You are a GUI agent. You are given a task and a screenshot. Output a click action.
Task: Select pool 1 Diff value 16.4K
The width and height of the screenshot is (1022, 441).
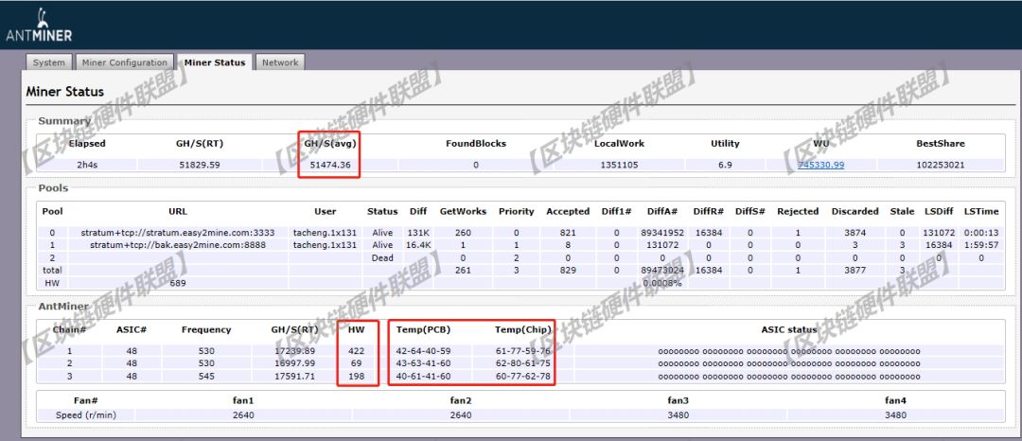[418, 245]
